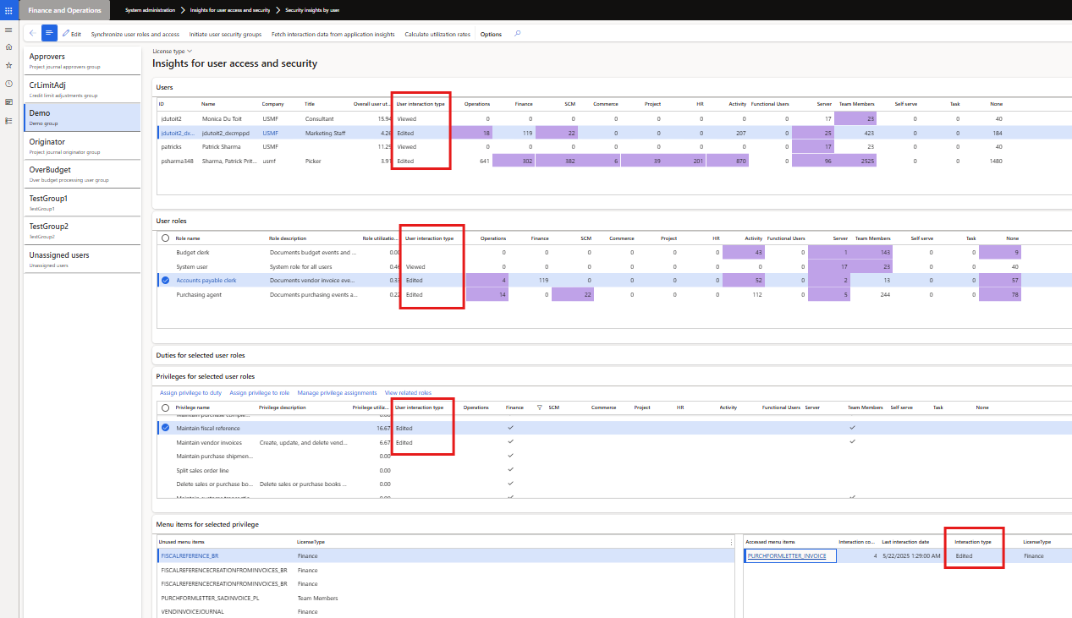Image resolution: width=1072 pixels, height=618 pixels.
Task: Click the back arrow in action bar
Action: coord(31,34)
